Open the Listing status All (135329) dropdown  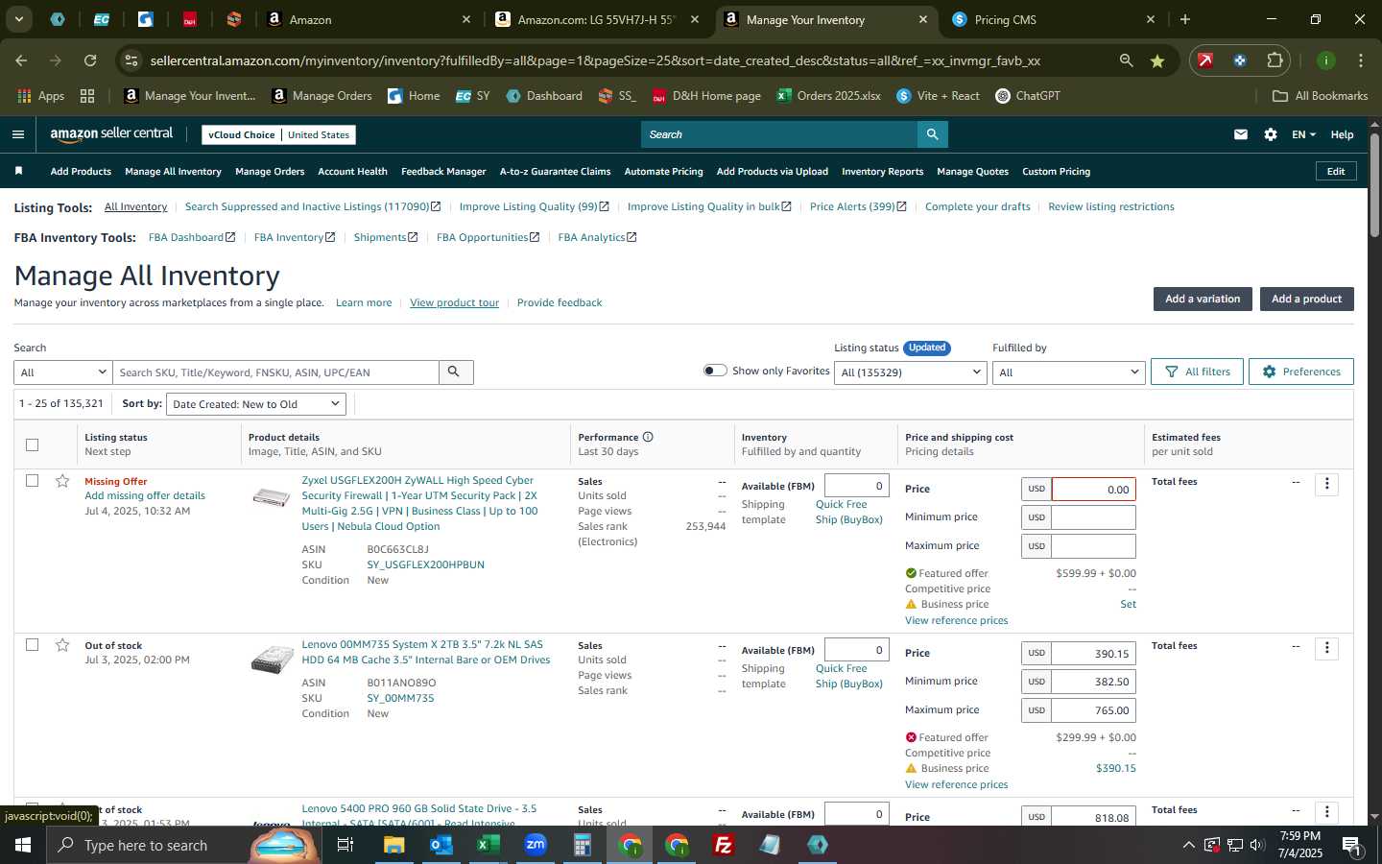coord(910,372)
